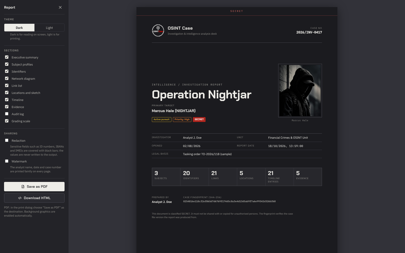This screenshot has width=405, height=253.
Task: Click the SHA-256 case fingerprint hash
Action: click(x=229, y=201)
